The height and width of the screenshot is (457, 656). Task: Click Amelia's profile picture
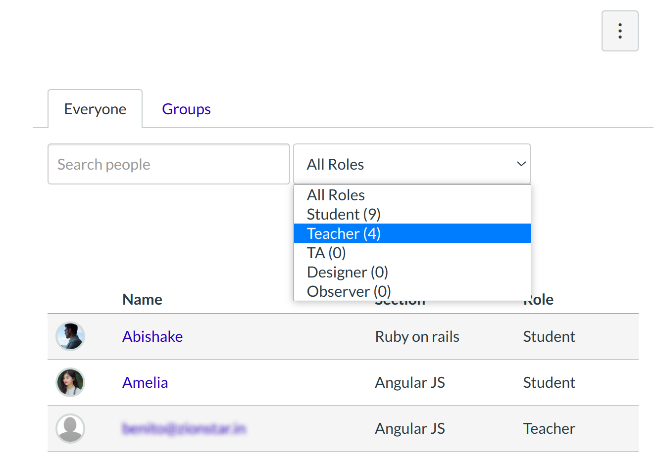click(70, 382)
